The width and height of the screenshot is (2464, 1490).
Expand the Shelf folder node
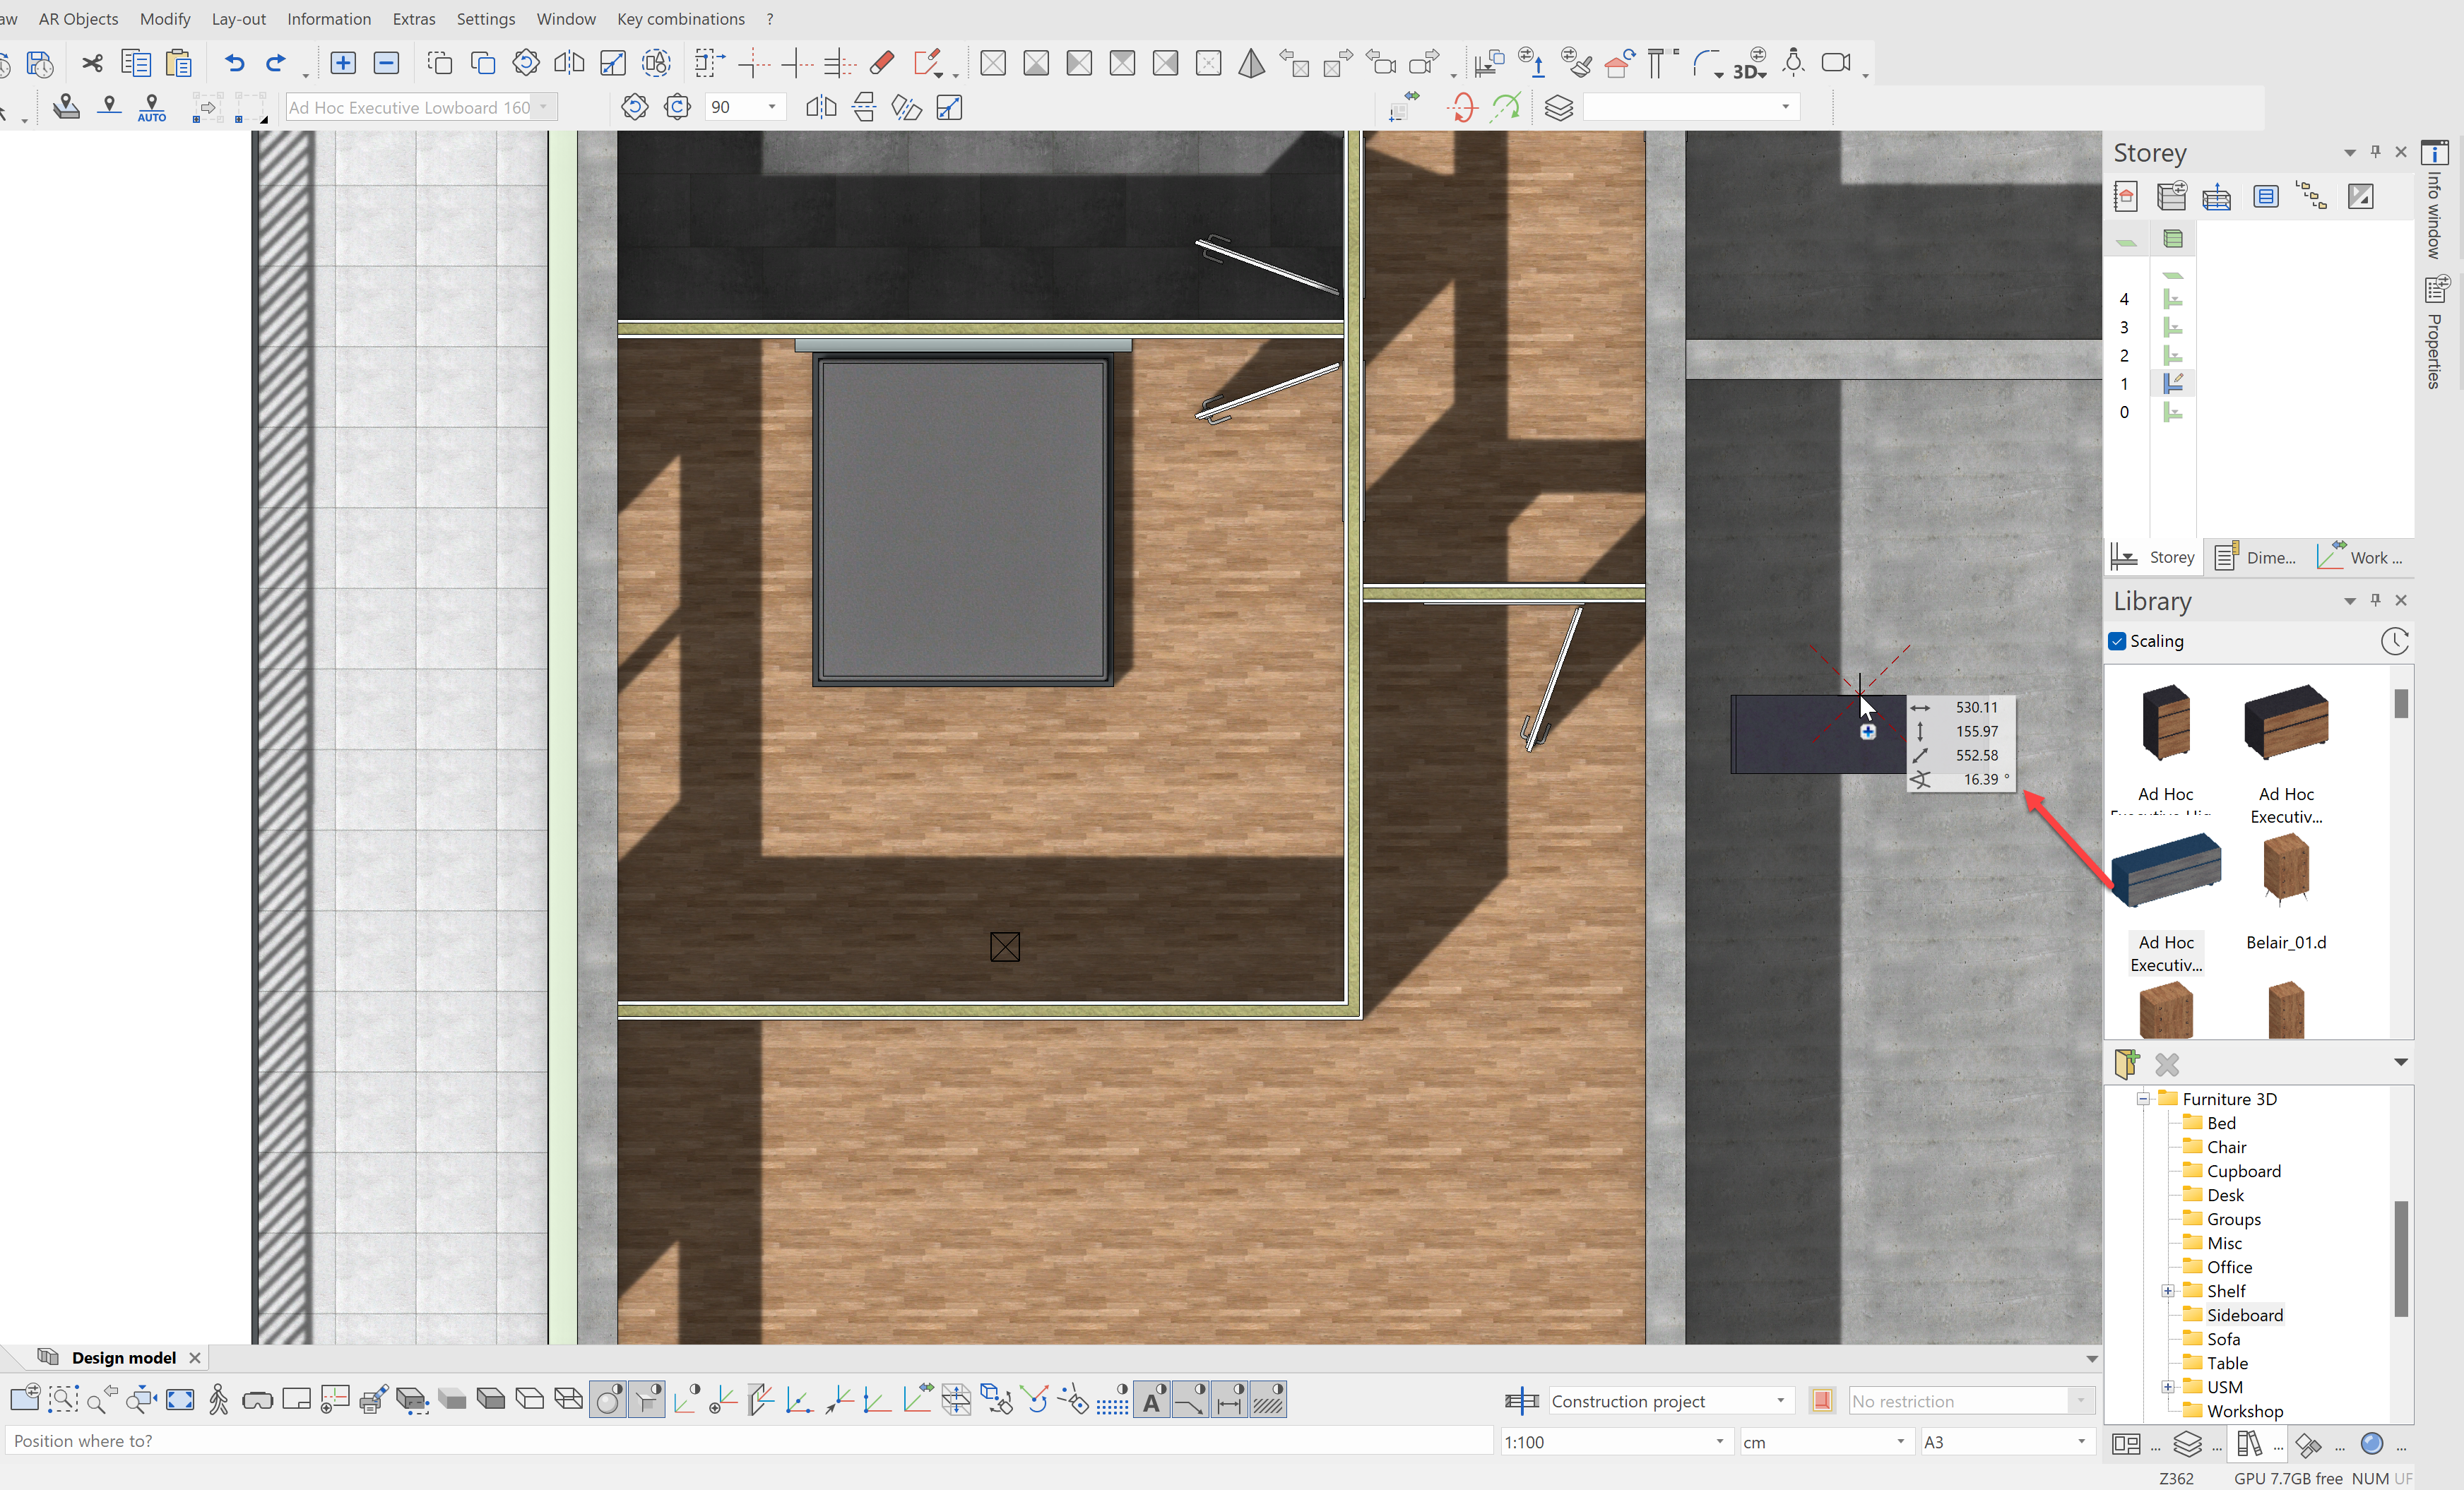(x=2167, y=1291)
